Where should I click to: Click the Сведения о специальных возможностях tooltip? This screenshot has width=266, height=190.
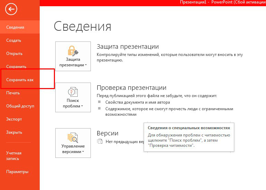189,137
